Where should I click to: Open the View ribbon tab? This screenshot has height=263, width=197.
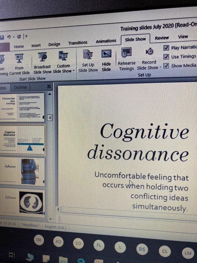click(x=183, y=37)
